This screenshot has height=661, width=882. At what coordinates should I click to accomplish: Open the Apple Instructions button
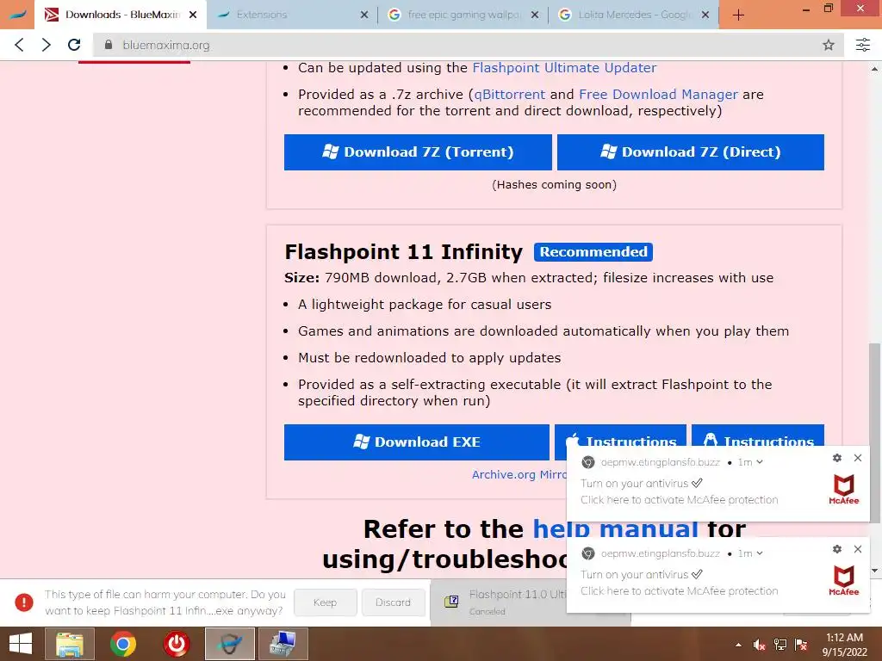pyautogui.click(x=620, y=435)
